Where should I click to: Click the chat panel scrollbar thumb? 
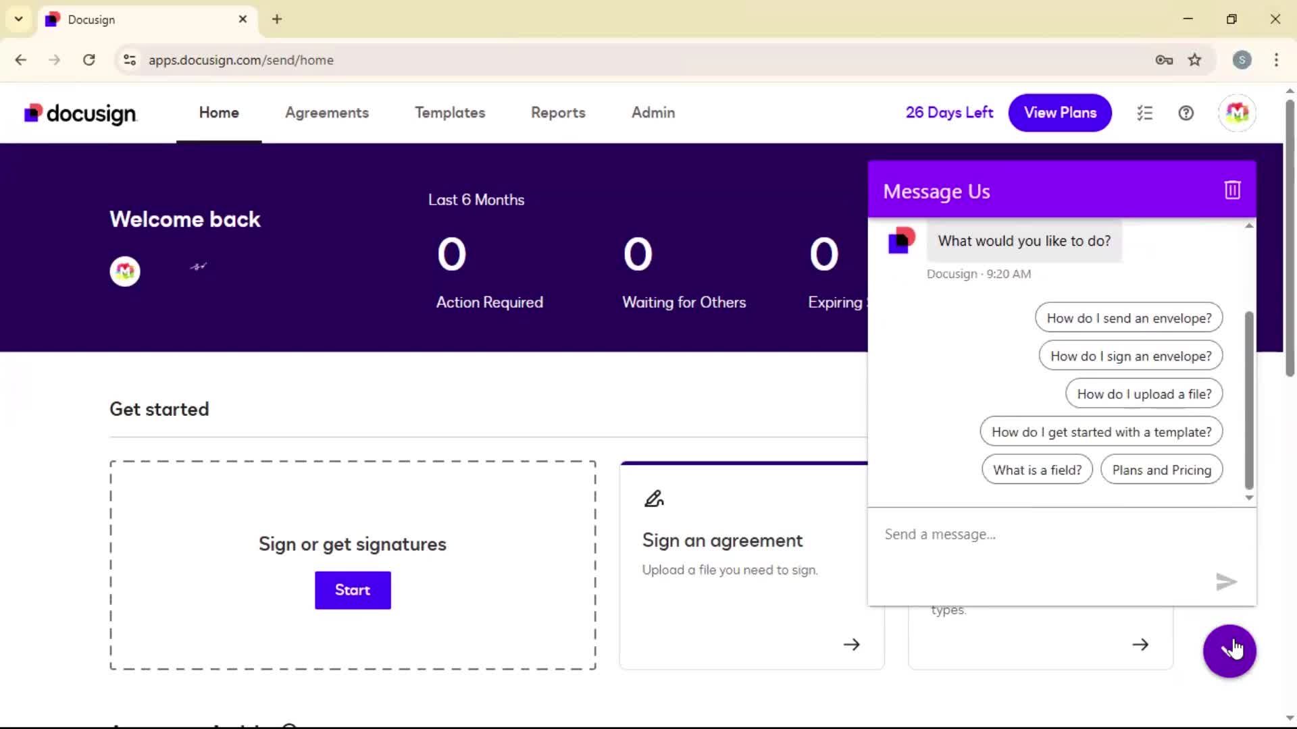(x=1249, y=400)
